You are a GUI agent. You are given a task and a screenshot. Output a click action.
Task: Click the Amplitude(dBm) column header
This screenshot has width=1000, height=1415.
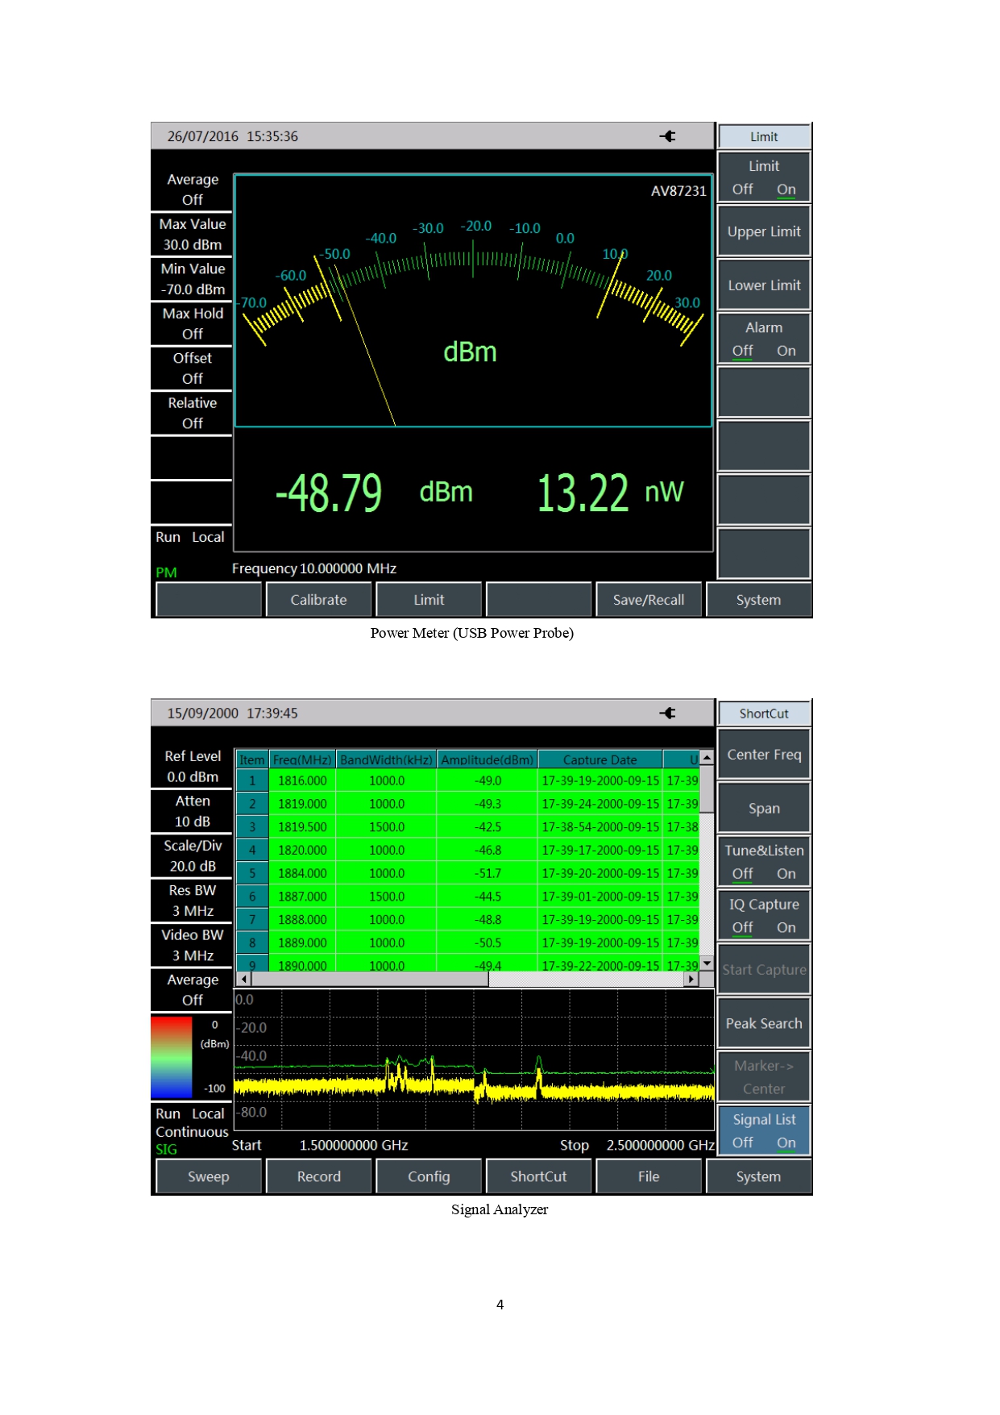487,760
